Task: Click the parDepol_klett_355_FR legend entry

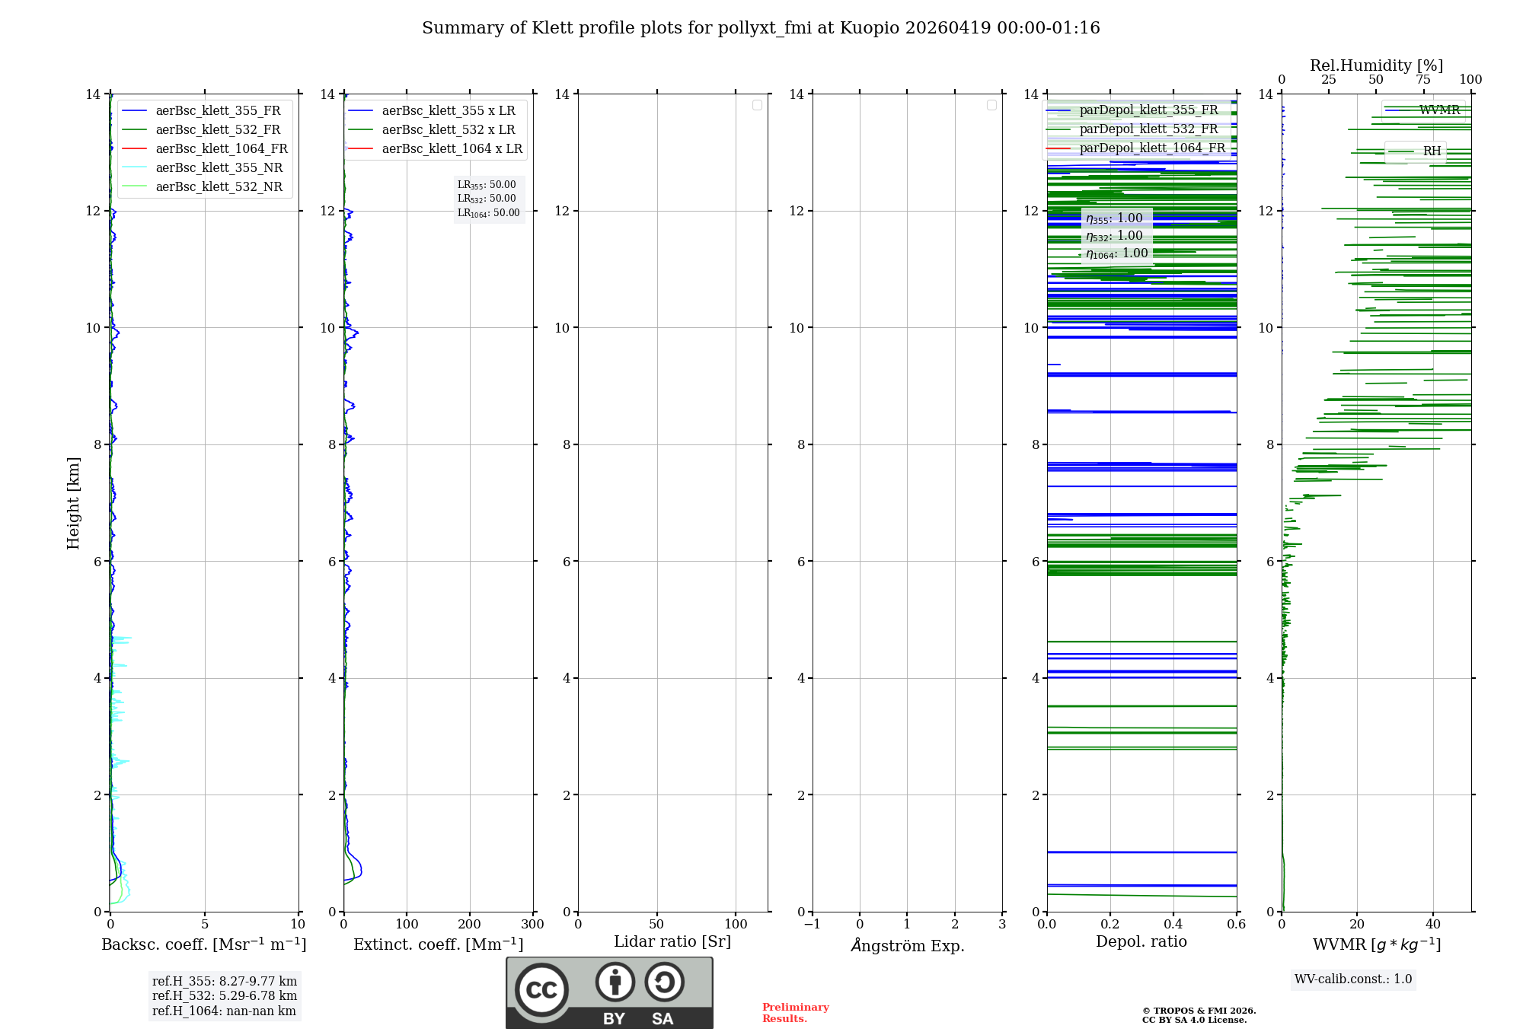Action: click(1148, 110)
